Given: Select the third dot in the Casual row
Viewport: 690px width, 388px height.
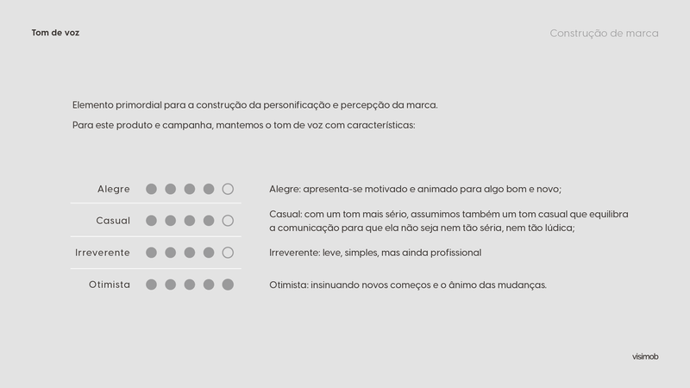Looking at the screenshot, I should pyautogui.click(x=190, y=221).
